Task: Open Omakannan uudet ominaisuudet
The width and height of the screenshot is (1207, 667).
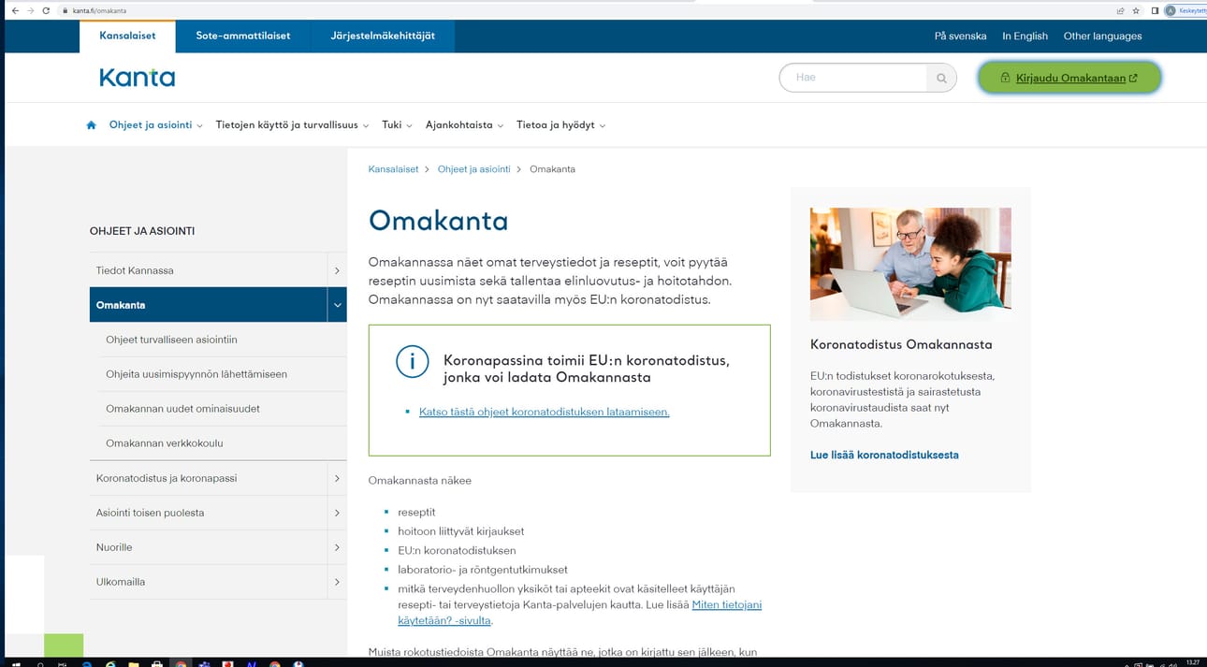Action: coord(182,409)
